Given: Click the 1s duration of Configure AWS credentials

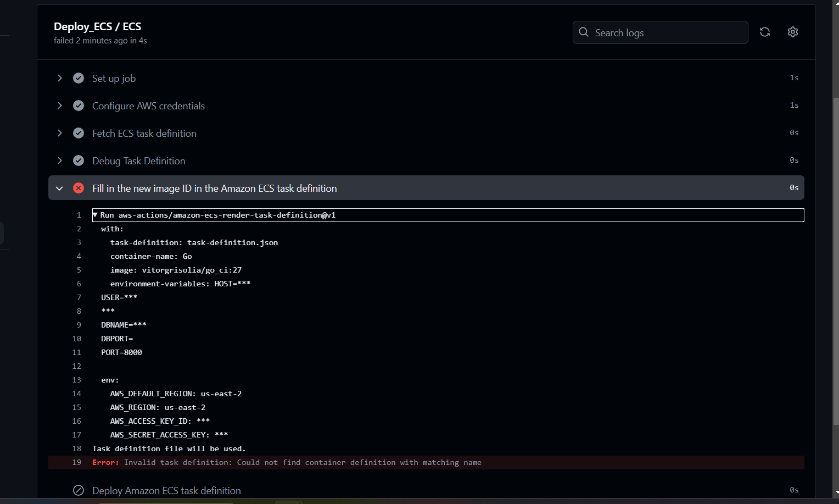Looking at the screenshot, I should (794, 105).
